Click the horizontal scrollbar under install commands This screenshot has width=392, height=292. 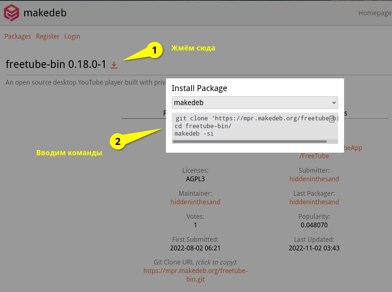coord(250,142)
